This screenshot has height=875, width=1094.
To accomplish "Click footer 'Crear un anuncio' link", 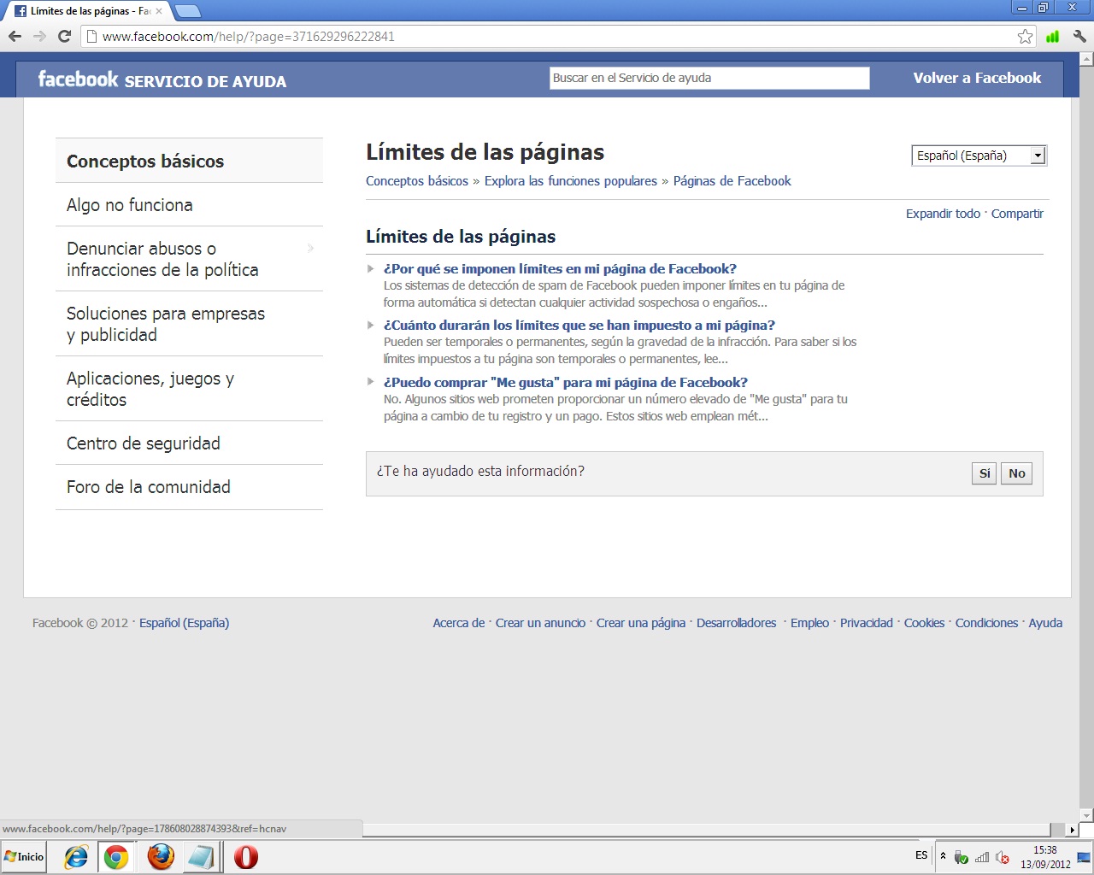I will click(x=540, y=623).
